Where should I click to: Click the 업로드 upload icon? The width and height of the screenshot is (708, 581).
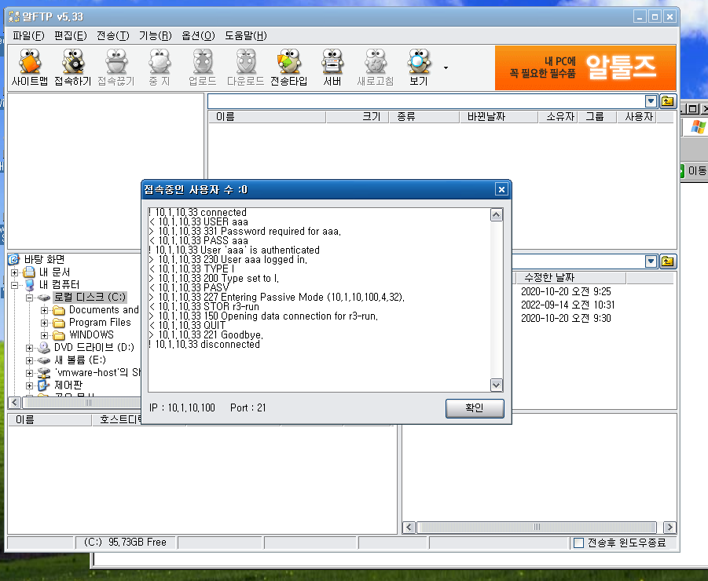202,68
